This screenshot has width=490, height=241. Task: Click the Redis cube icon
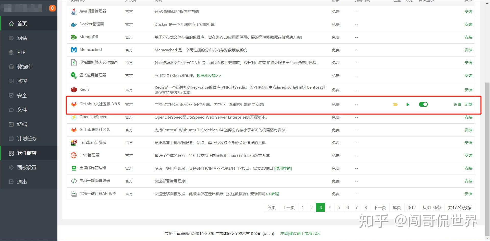(73, 89)
